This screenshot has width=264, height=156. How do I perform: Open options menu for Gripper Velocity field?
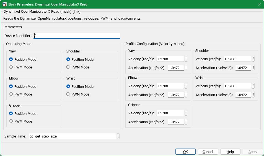click(x=186, y=113)
